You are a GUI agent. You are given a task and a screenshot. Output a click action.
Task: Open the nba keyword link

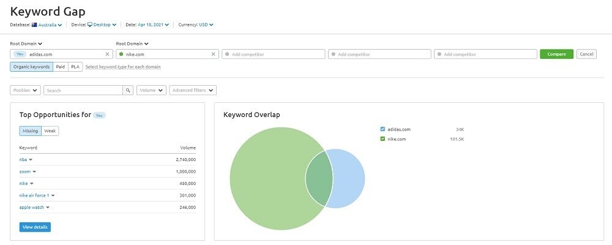(x=23, y=160)
